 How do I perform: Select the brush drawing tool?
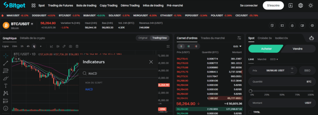coord(6,78)
